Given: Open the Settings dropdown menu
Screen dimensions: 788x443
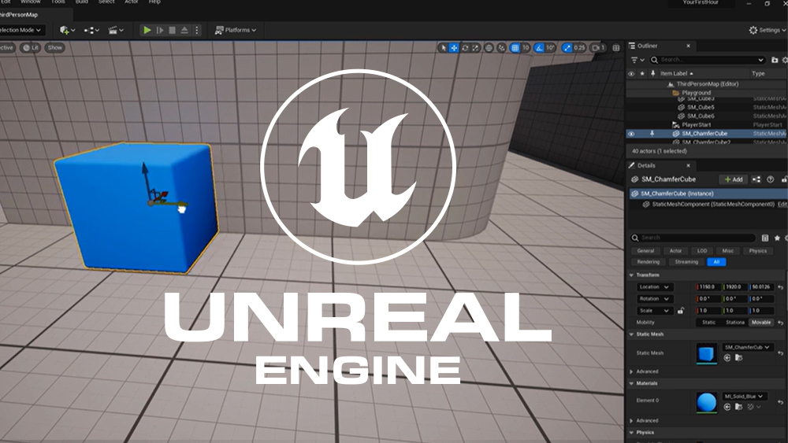Looking at the screenshot, I should (764, 30).
